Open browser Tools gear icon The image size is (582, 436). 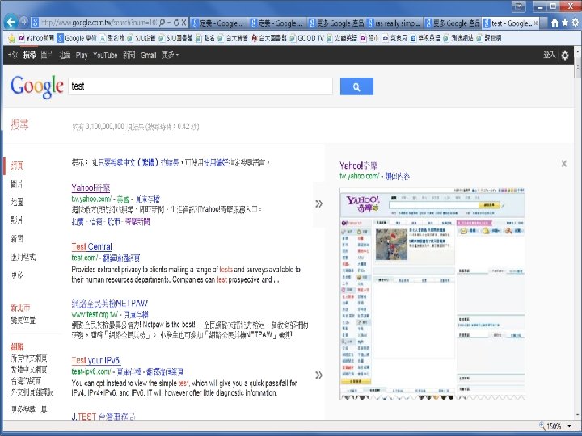click(576, 23)
